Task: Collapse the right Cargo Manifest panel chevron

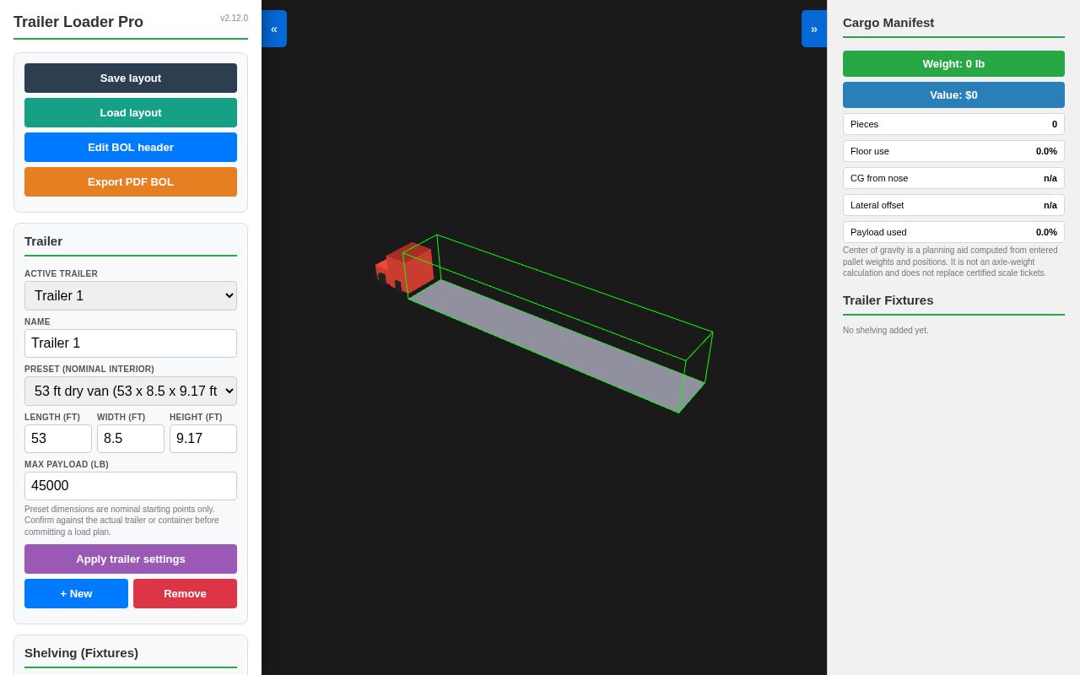Action: [814, 29]
